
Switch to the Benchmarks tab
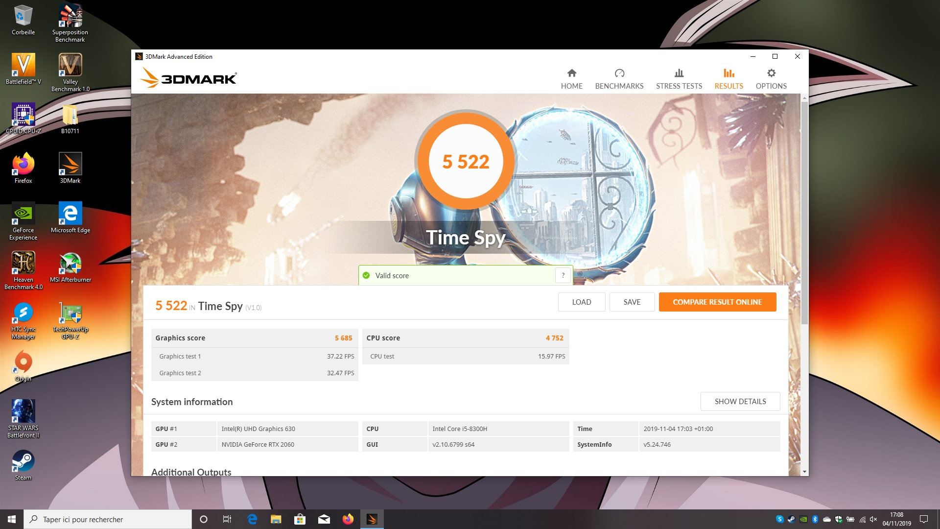[x=619, y=79]
